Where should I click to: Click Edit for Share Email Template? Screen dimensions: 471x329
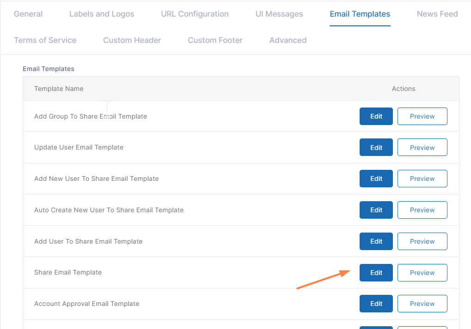click(x=376, y=273)
